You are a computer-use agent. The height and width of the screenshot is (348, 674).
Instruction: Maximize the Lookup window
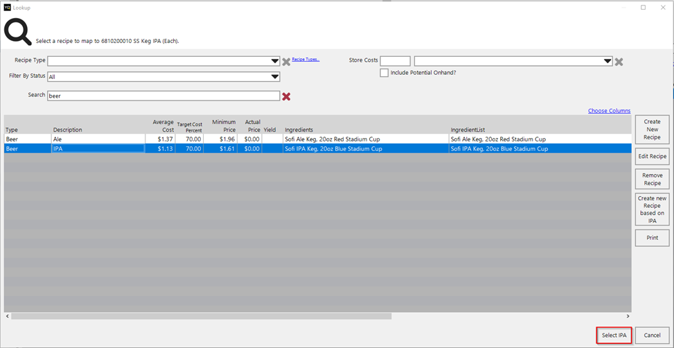(643, 8)
